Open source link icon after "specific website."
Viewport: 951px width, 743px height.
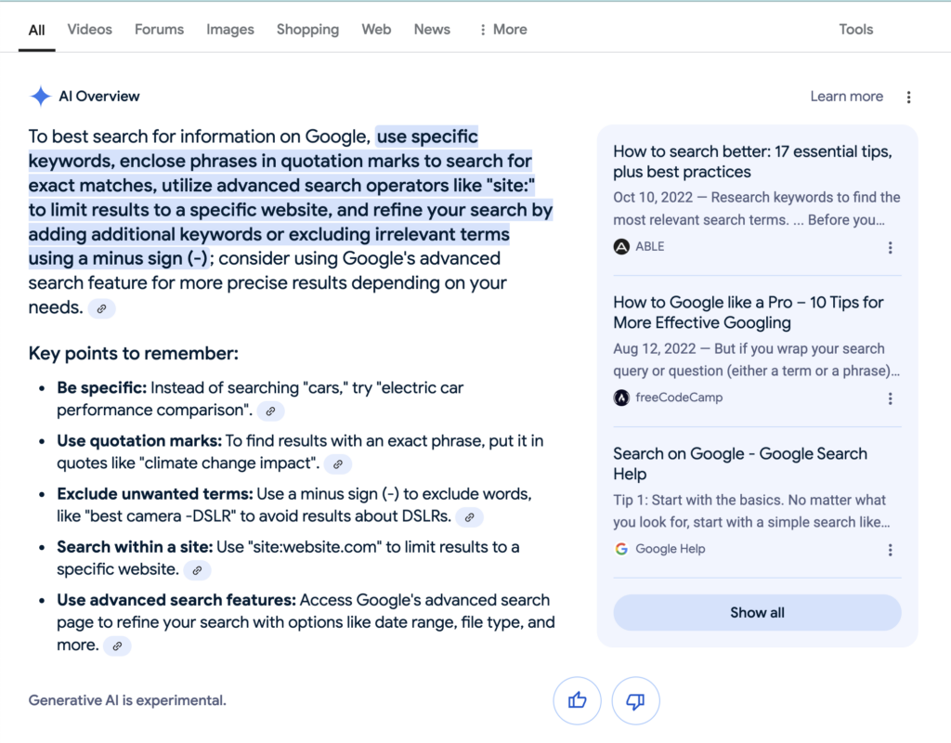point(197,570)
